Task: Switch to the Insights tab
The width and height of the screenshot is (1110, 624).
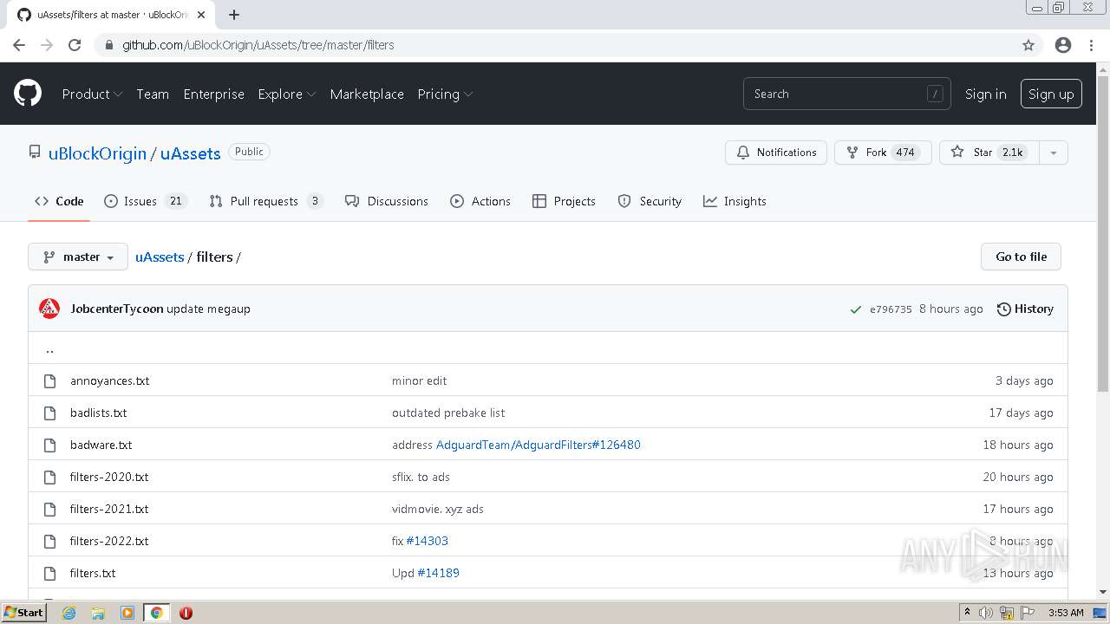Action: pyautogui.click(x=735, y=201)
